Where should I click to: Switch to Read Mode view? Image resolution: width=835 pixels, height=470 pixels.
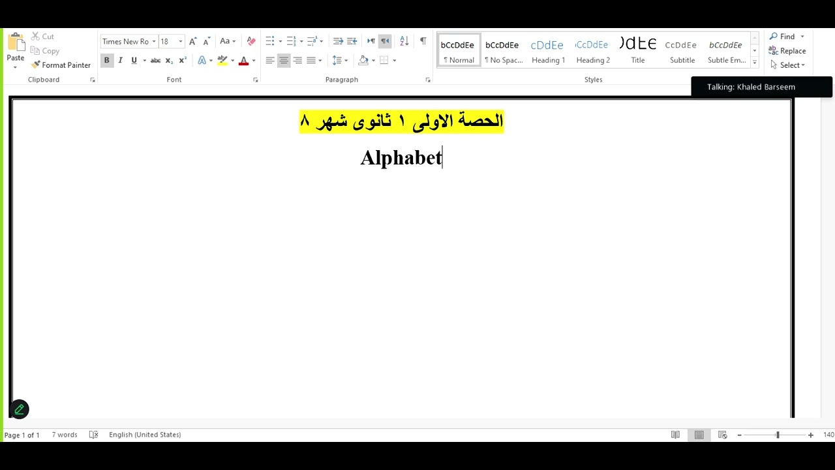click(x=675, y=435)
